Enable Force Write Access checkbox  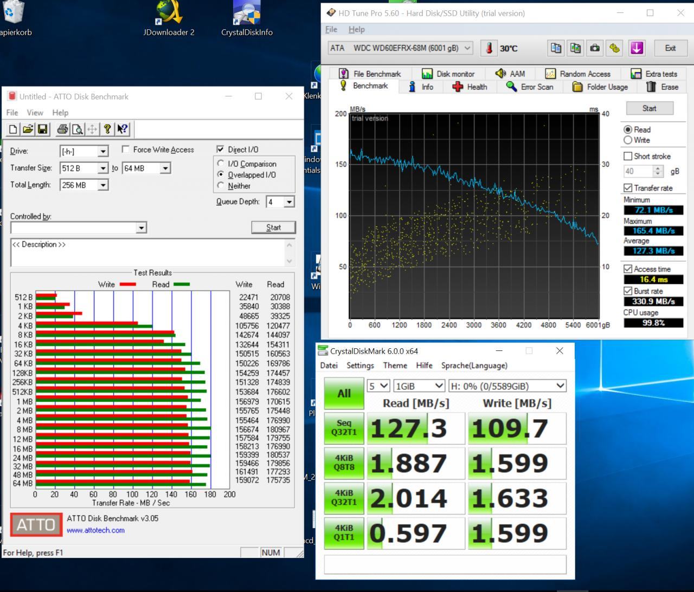126,149
